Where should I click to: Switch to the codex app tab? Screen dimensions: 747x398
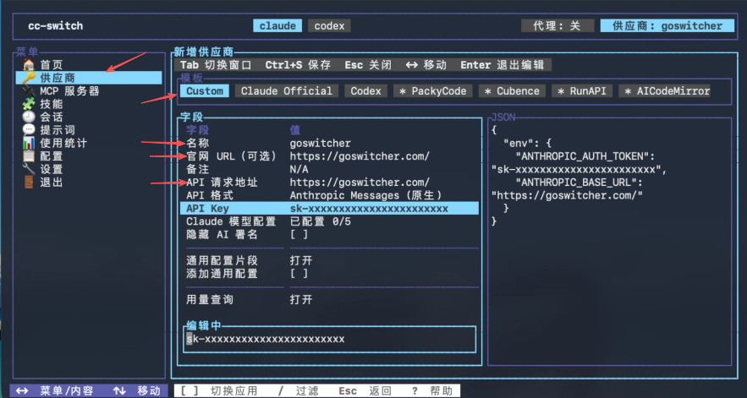(329, 25)
